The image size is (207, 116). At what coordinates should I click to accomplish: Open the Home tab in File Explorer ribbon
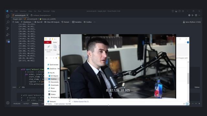(x=55, y=42)
